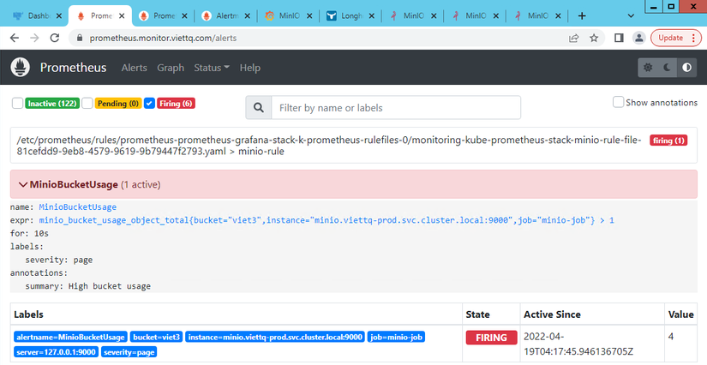
Task: Switch to the Longhorn browser tab
Action: (353, 15)
